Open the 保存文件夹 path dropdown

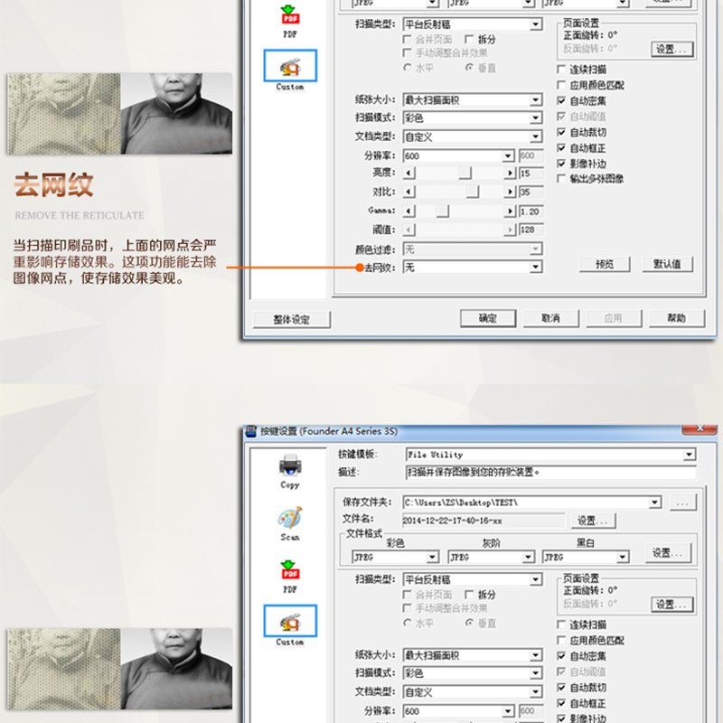(x=655, y=502)
